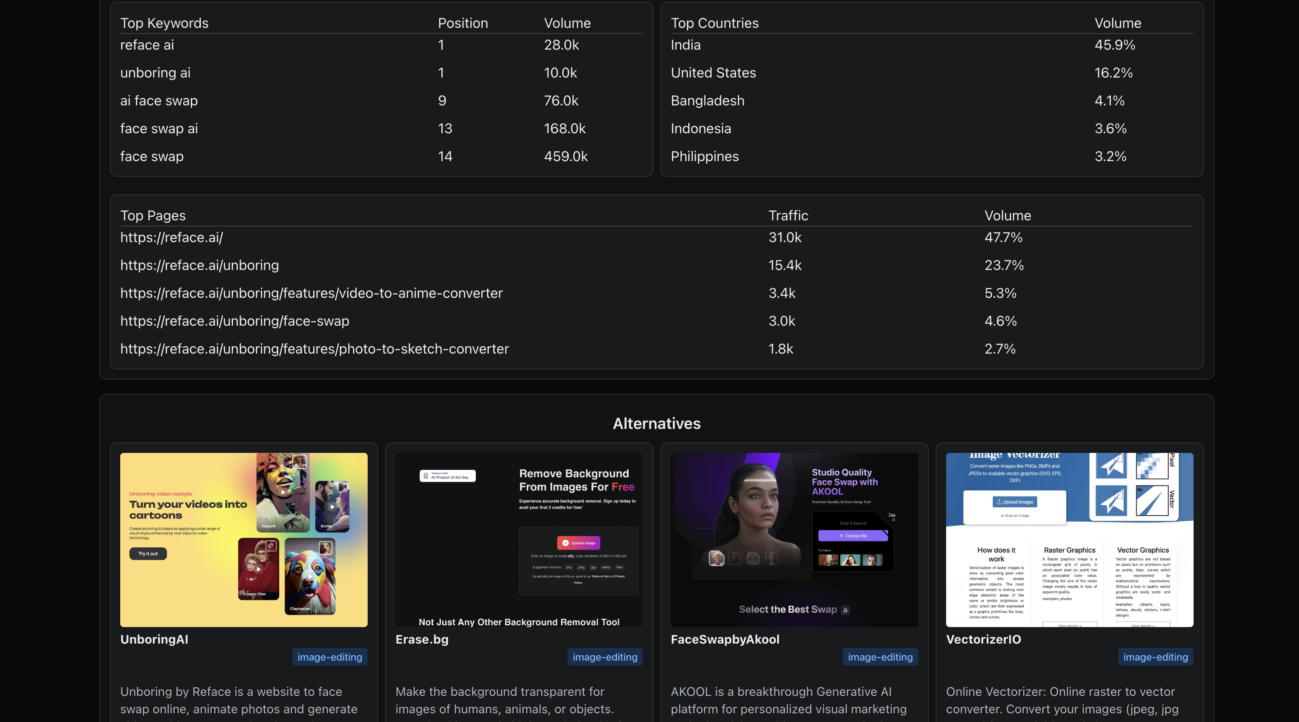This screenshot has height=722, width=1299.
Task: Click the Alternatives section heading
Action: pos(656,424)
